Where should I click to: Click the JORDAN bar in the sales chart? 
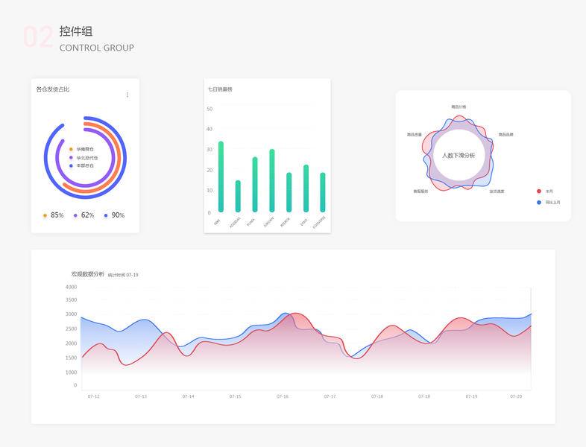[272, 181]
